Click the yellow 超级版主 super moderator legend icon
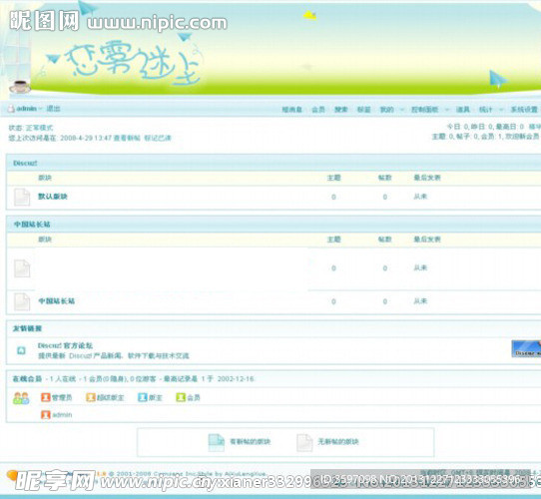The image size is (541, 499). (x=91, y=397)
